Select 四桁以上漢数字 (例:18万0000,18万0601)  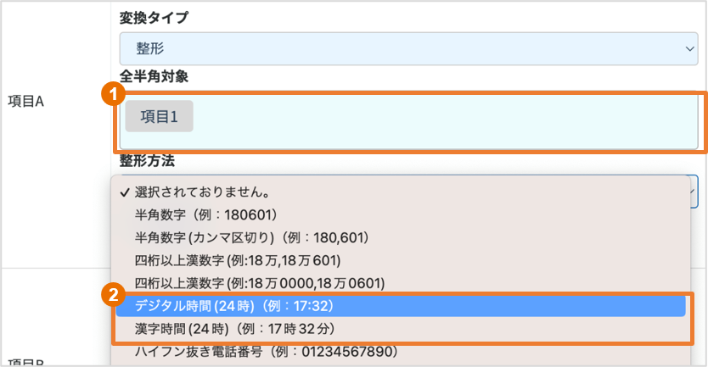point(260,282)
